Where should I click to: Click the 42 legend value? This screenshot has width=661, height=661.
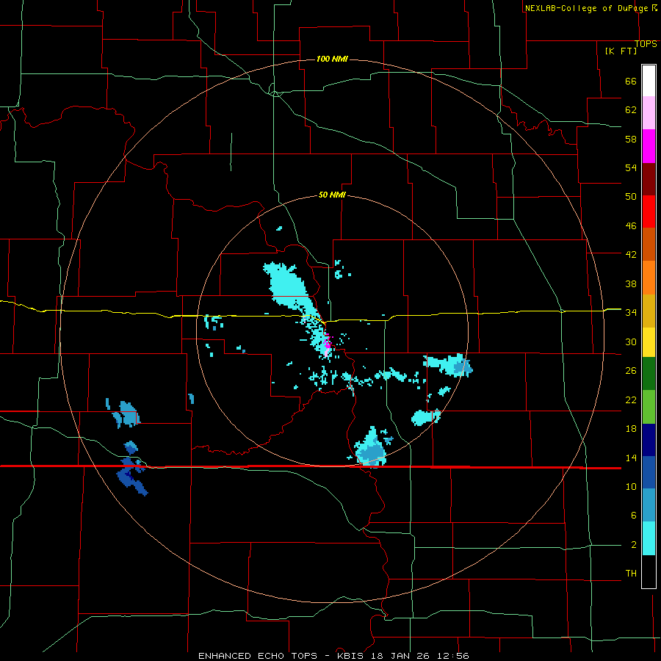click(631, 255)
